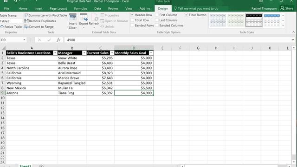
Task: Click in the formula bar showing 4900
Action: tap(177, 40)
